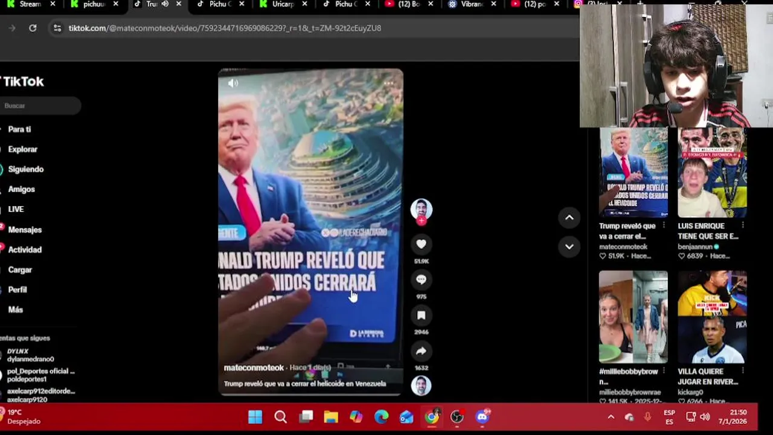Close the active 'Tru' TikTok tab

(x=178, y=4)
